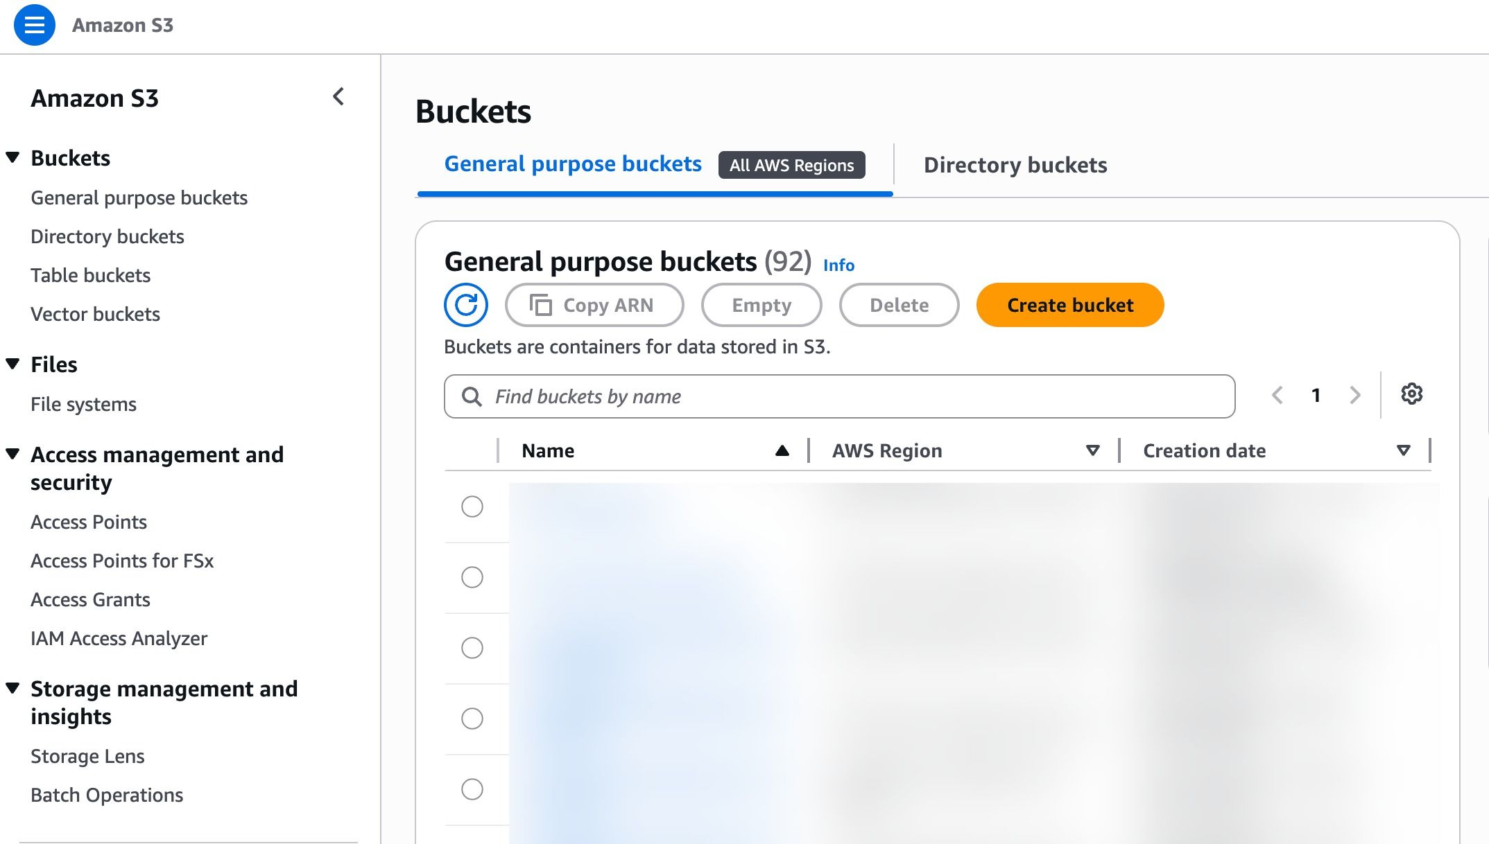The height and width of the screenshot is (844, 1489).
Task: Open Access Points in sidebar
Action: click(89, 522)
